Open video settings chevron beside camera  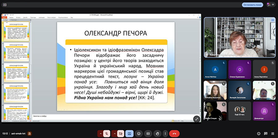pos(114,134)
